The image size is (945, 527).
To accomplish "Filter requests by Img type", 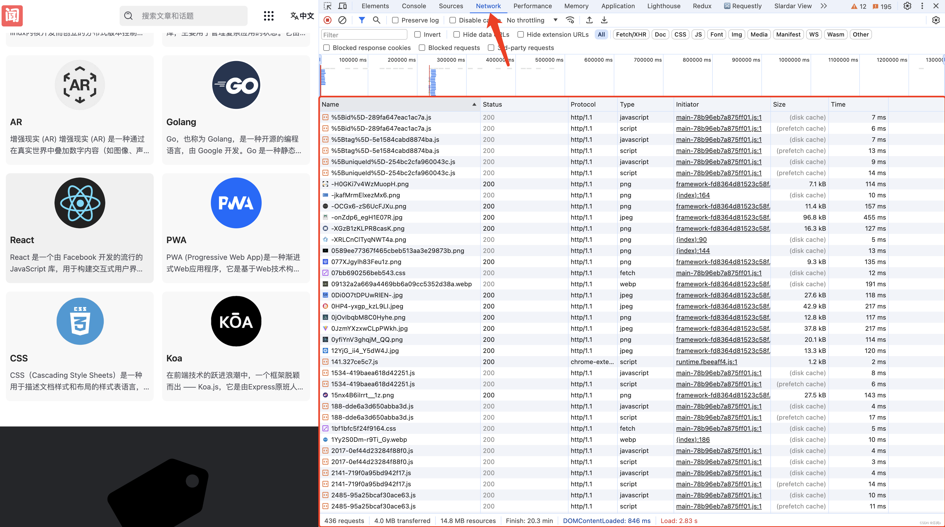I will coord(736,34).
